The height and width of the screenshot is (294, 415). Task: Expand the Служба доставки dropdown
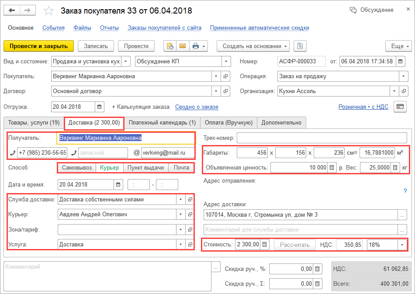(x=180, y=200)
